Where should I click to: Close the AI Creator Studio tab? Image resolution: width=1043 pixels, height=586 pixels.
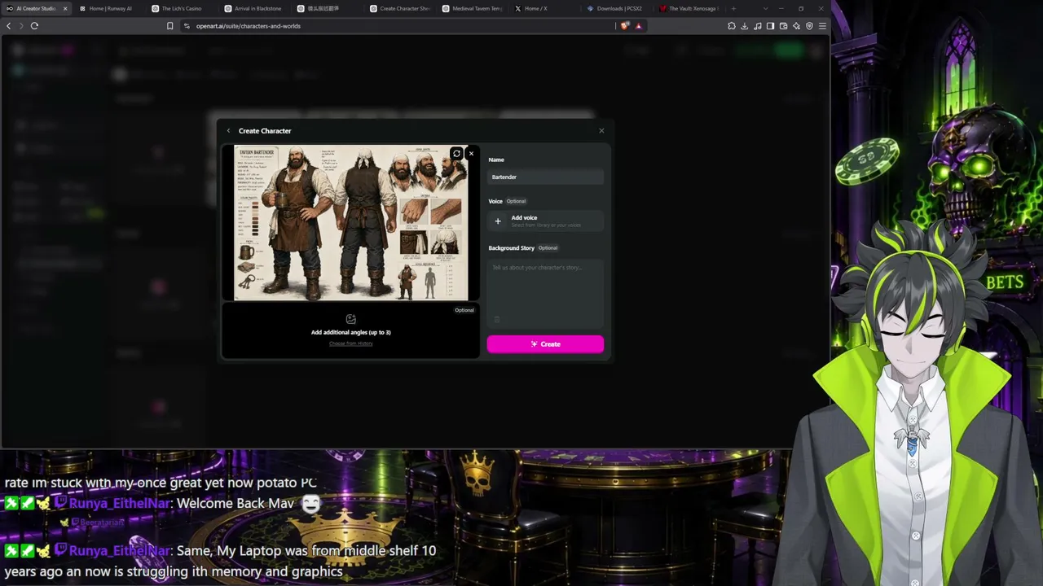65,8
